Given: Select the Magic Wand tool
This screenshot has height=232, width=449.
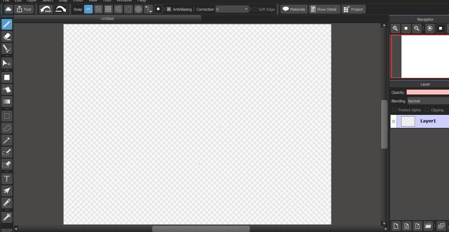Looking at the screenshot, I should [x=7, y=140].
